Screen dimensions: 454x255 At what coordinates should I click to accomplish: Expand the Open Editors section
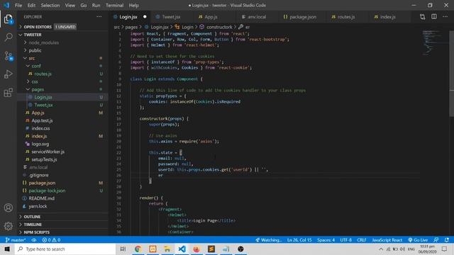click(x=63, y=27)
